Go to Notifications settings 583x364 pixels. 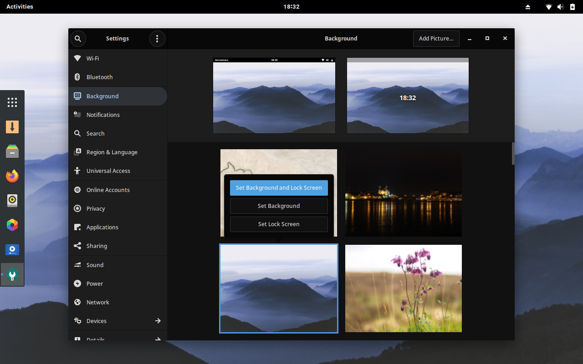tap(118, 115)
